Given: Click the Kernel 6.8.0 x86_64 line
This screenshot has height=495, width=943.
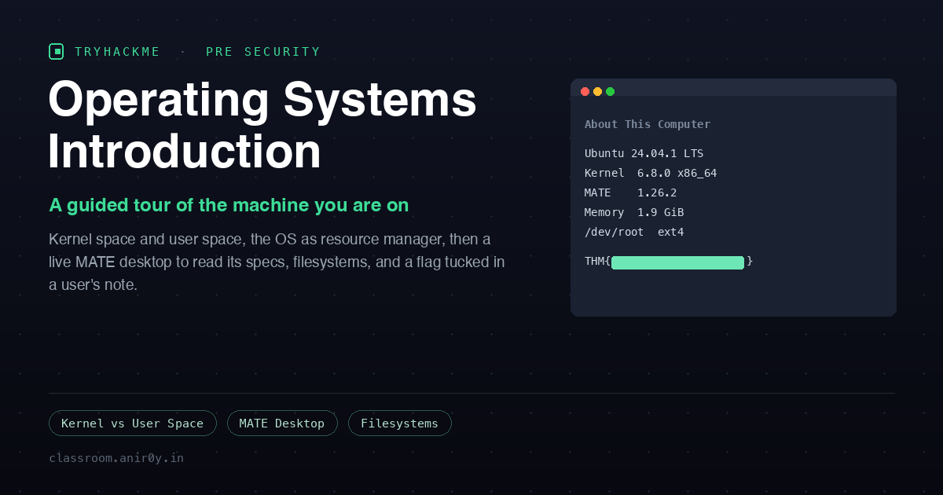Looking at the screenshot, I should (x=651, y=173).
